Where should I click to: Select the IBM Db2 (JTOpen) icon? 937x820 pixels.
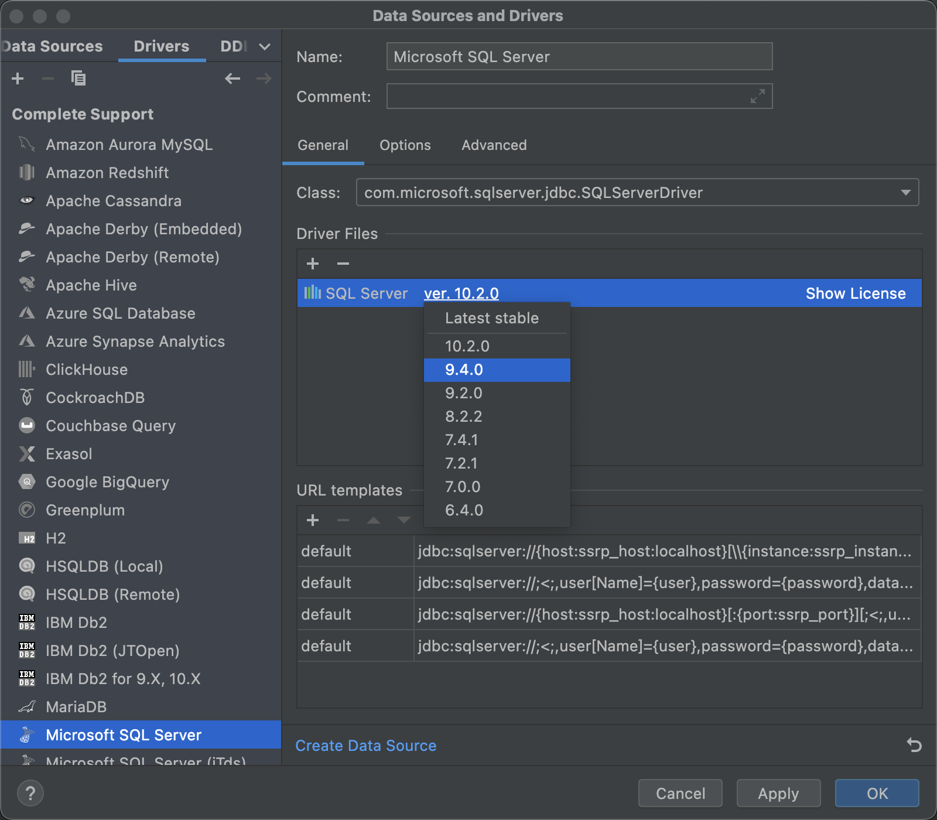click(27, 650)
